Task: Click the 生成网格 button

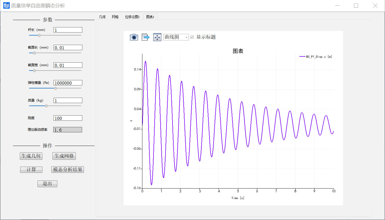Action: pos(64,156)
